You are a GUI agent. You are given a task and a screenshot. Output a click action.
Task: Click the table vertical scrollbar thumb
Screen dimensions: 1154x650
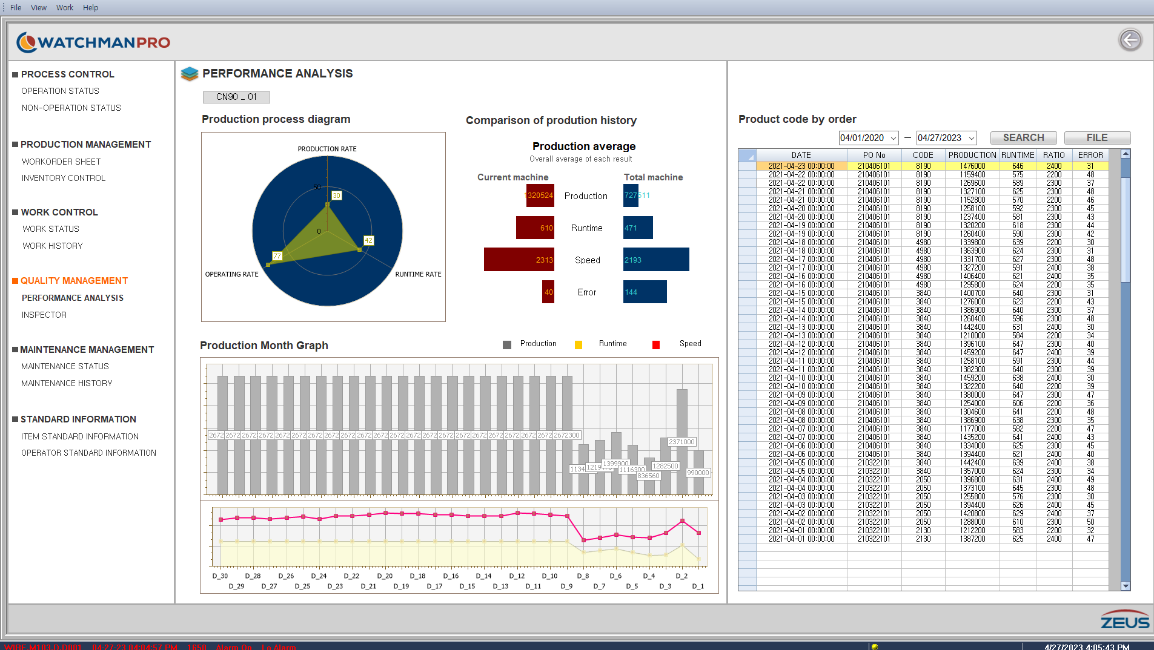point(1126,229)
